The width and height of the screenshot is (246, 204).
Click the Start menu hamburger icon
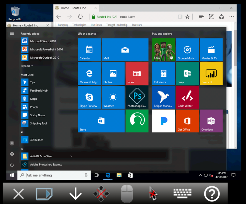[12, 34]
